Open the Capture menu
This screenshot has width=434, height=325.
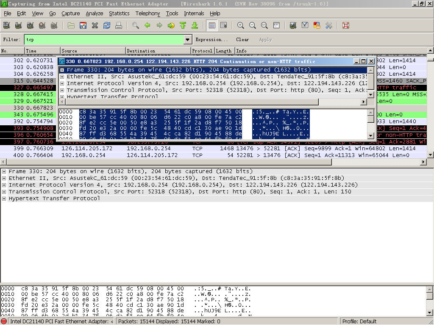pos(71,13)
